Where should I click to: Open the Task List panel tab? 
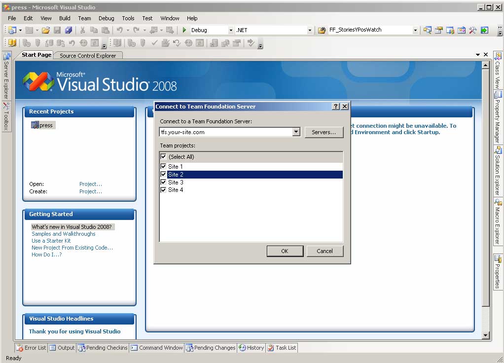pos(282,348)
